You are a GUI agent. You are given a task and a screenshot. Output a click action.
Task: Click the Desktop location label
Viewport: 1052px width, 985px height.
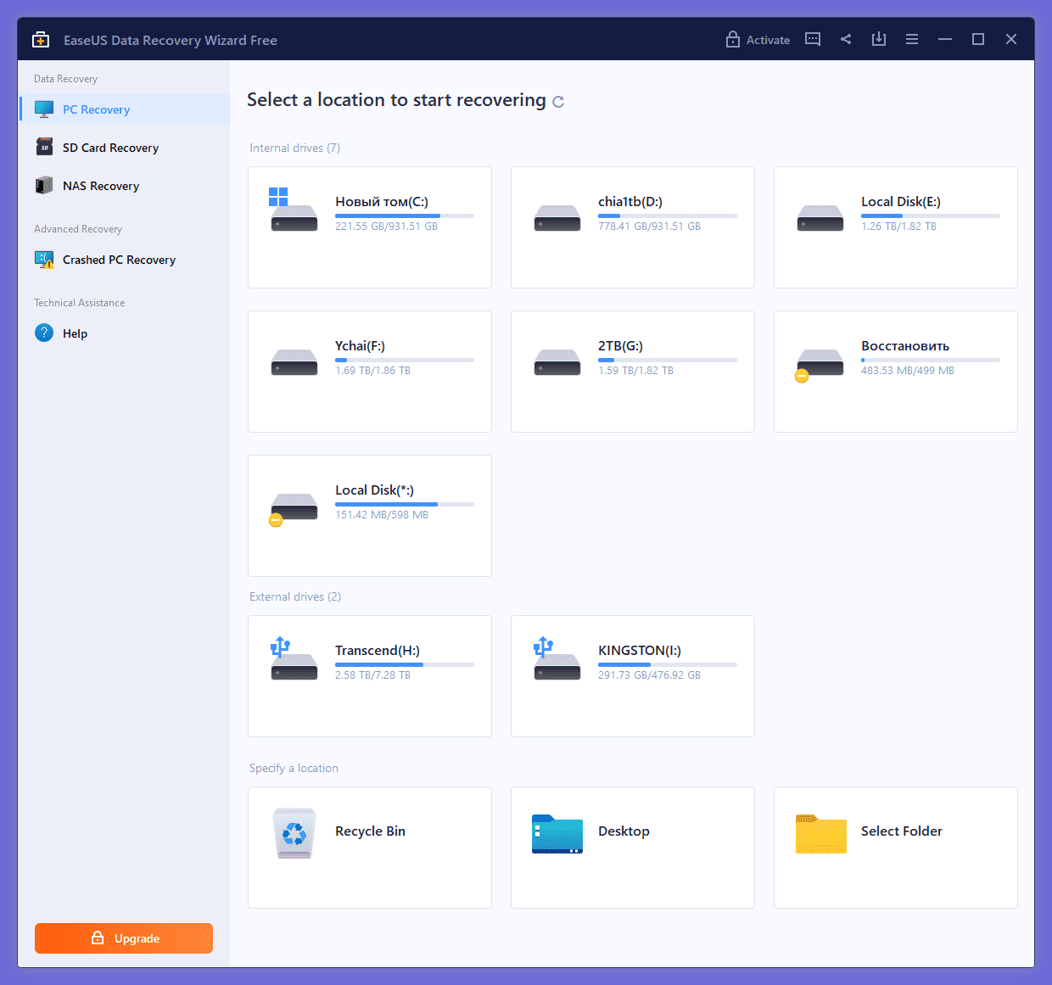click(x=624, y=831)
